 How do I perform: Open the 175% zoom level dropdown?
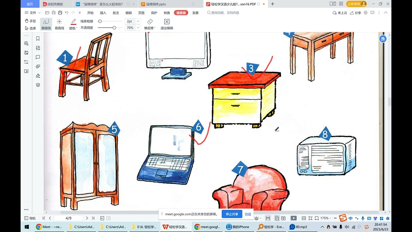326,218
